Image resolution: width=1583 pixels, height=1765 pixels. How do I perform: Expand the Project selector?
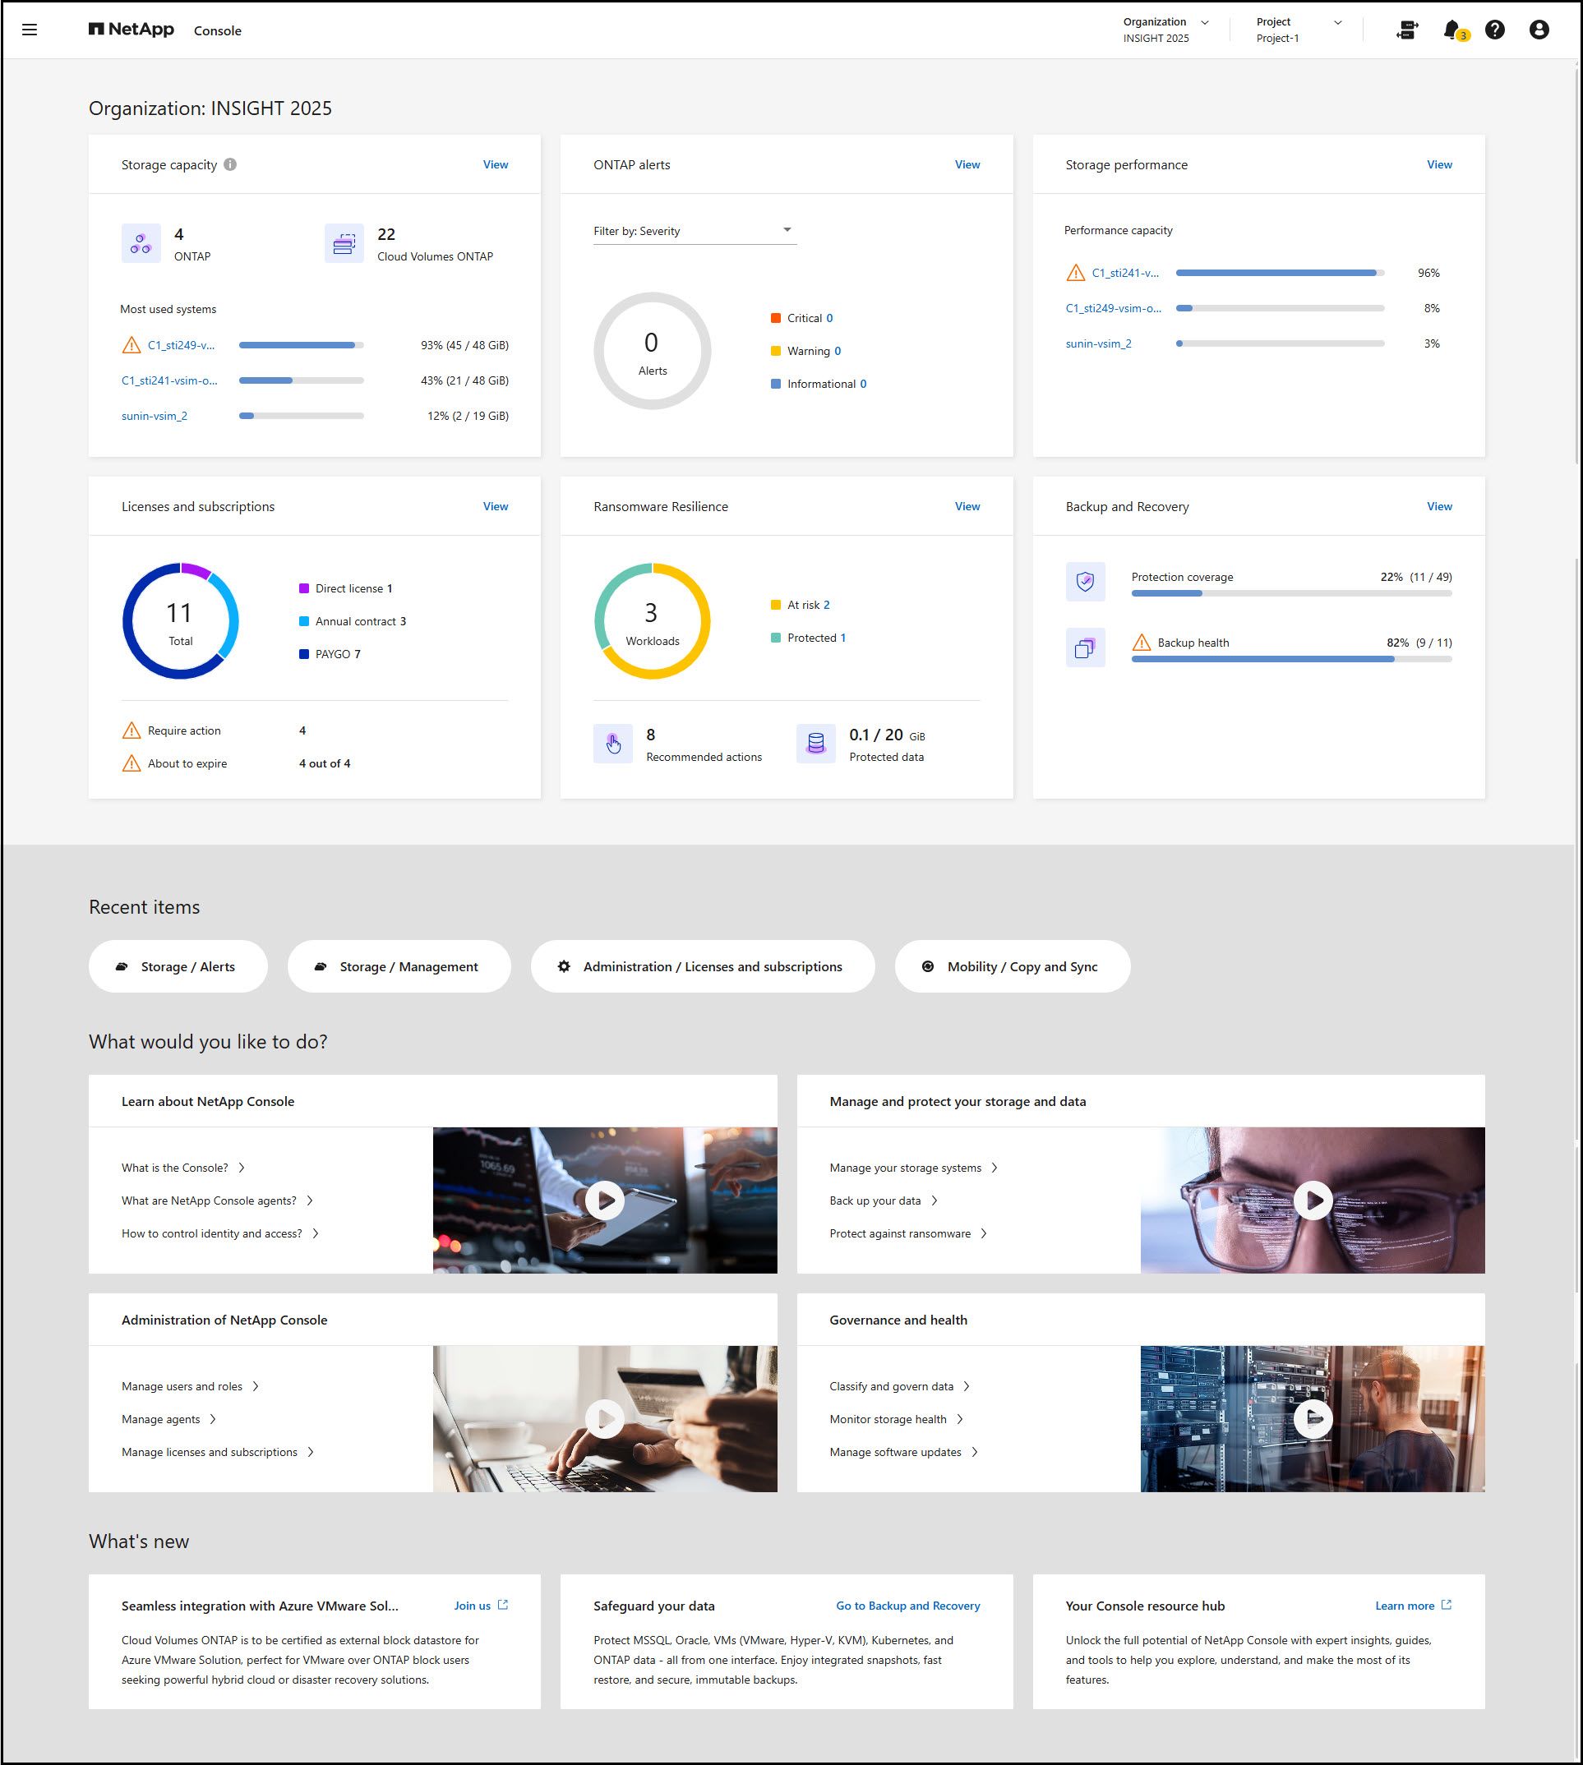[1337, 21]
